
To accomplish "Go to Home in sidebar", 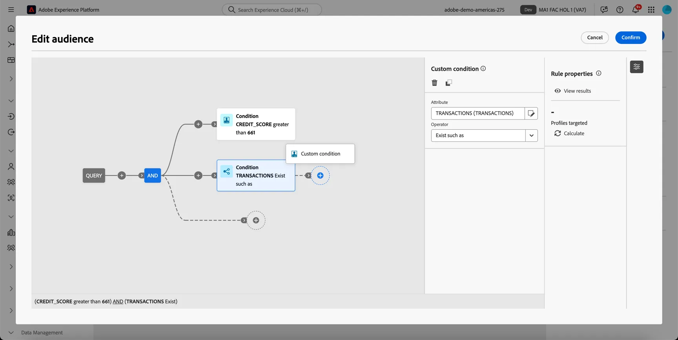I will (11, 29).
